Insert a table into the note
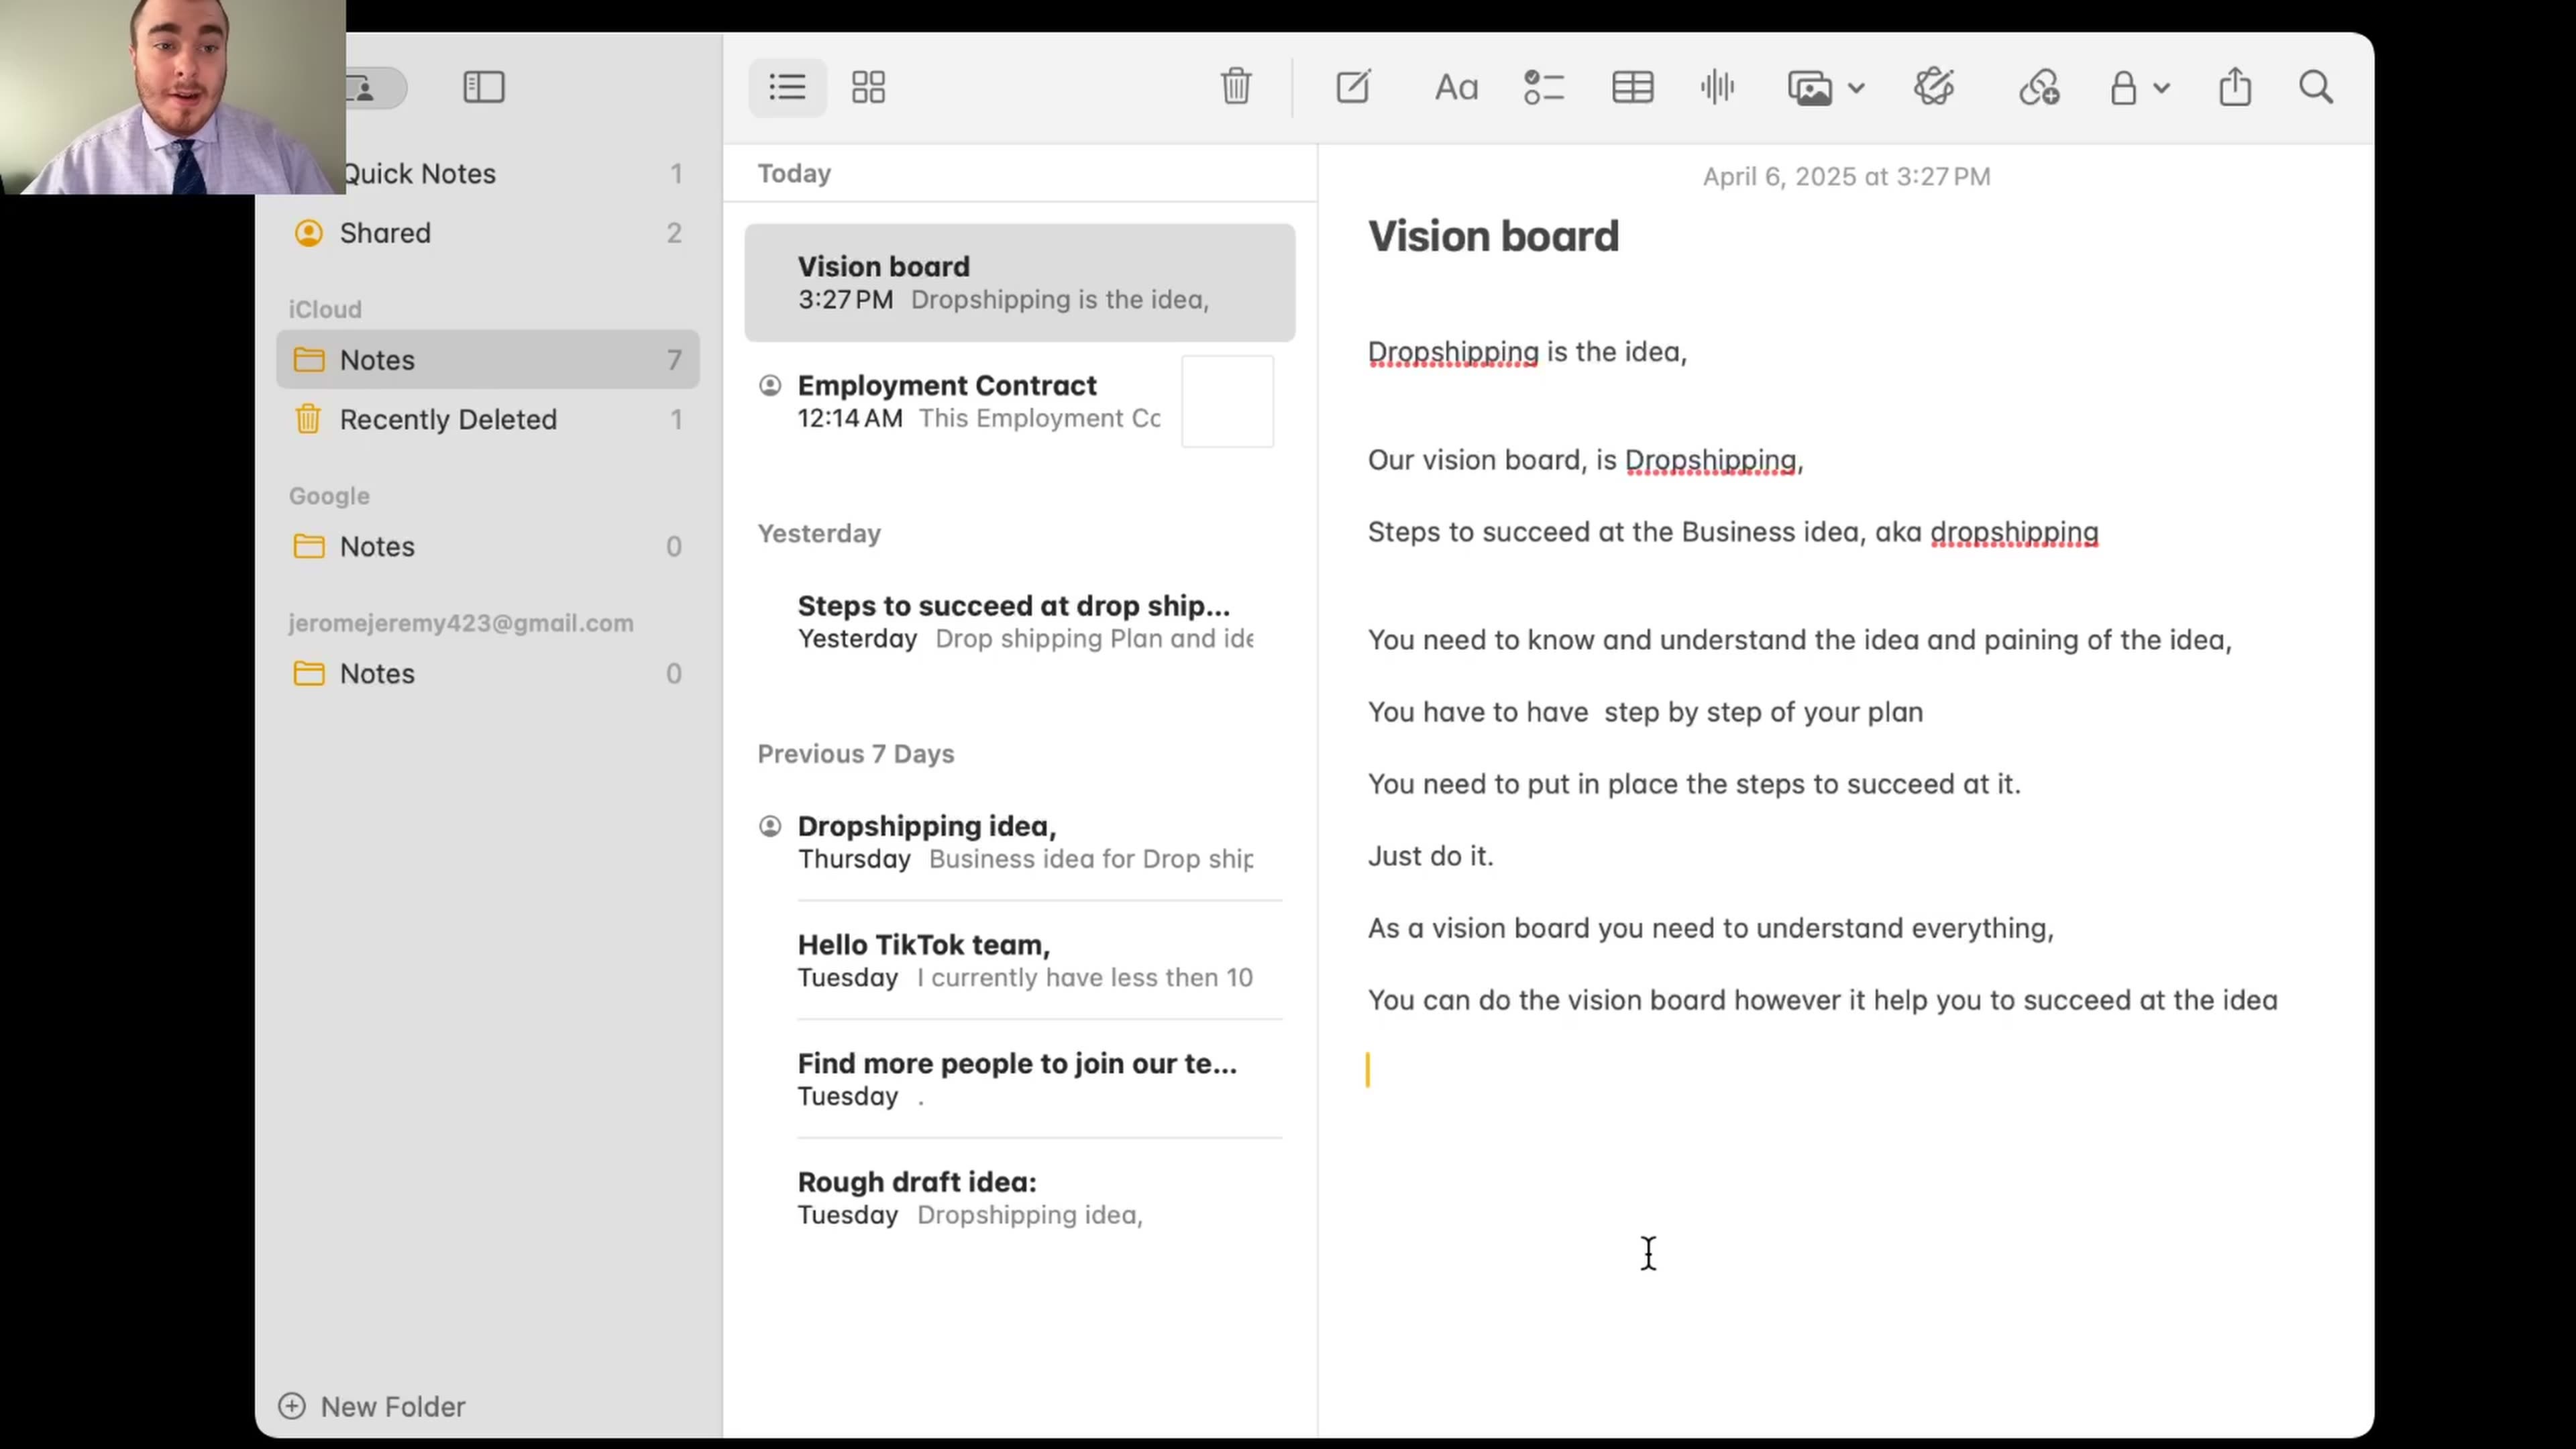 pyautogui.click(x=1631, y=87)
